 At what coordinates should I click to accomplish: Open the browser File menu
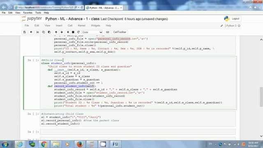4,13
